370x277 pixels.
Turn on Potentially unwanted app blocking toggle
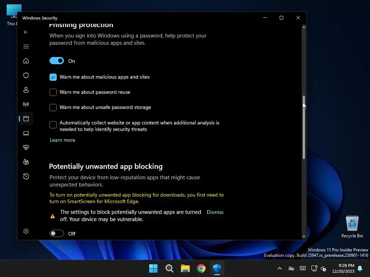point(57,233)
